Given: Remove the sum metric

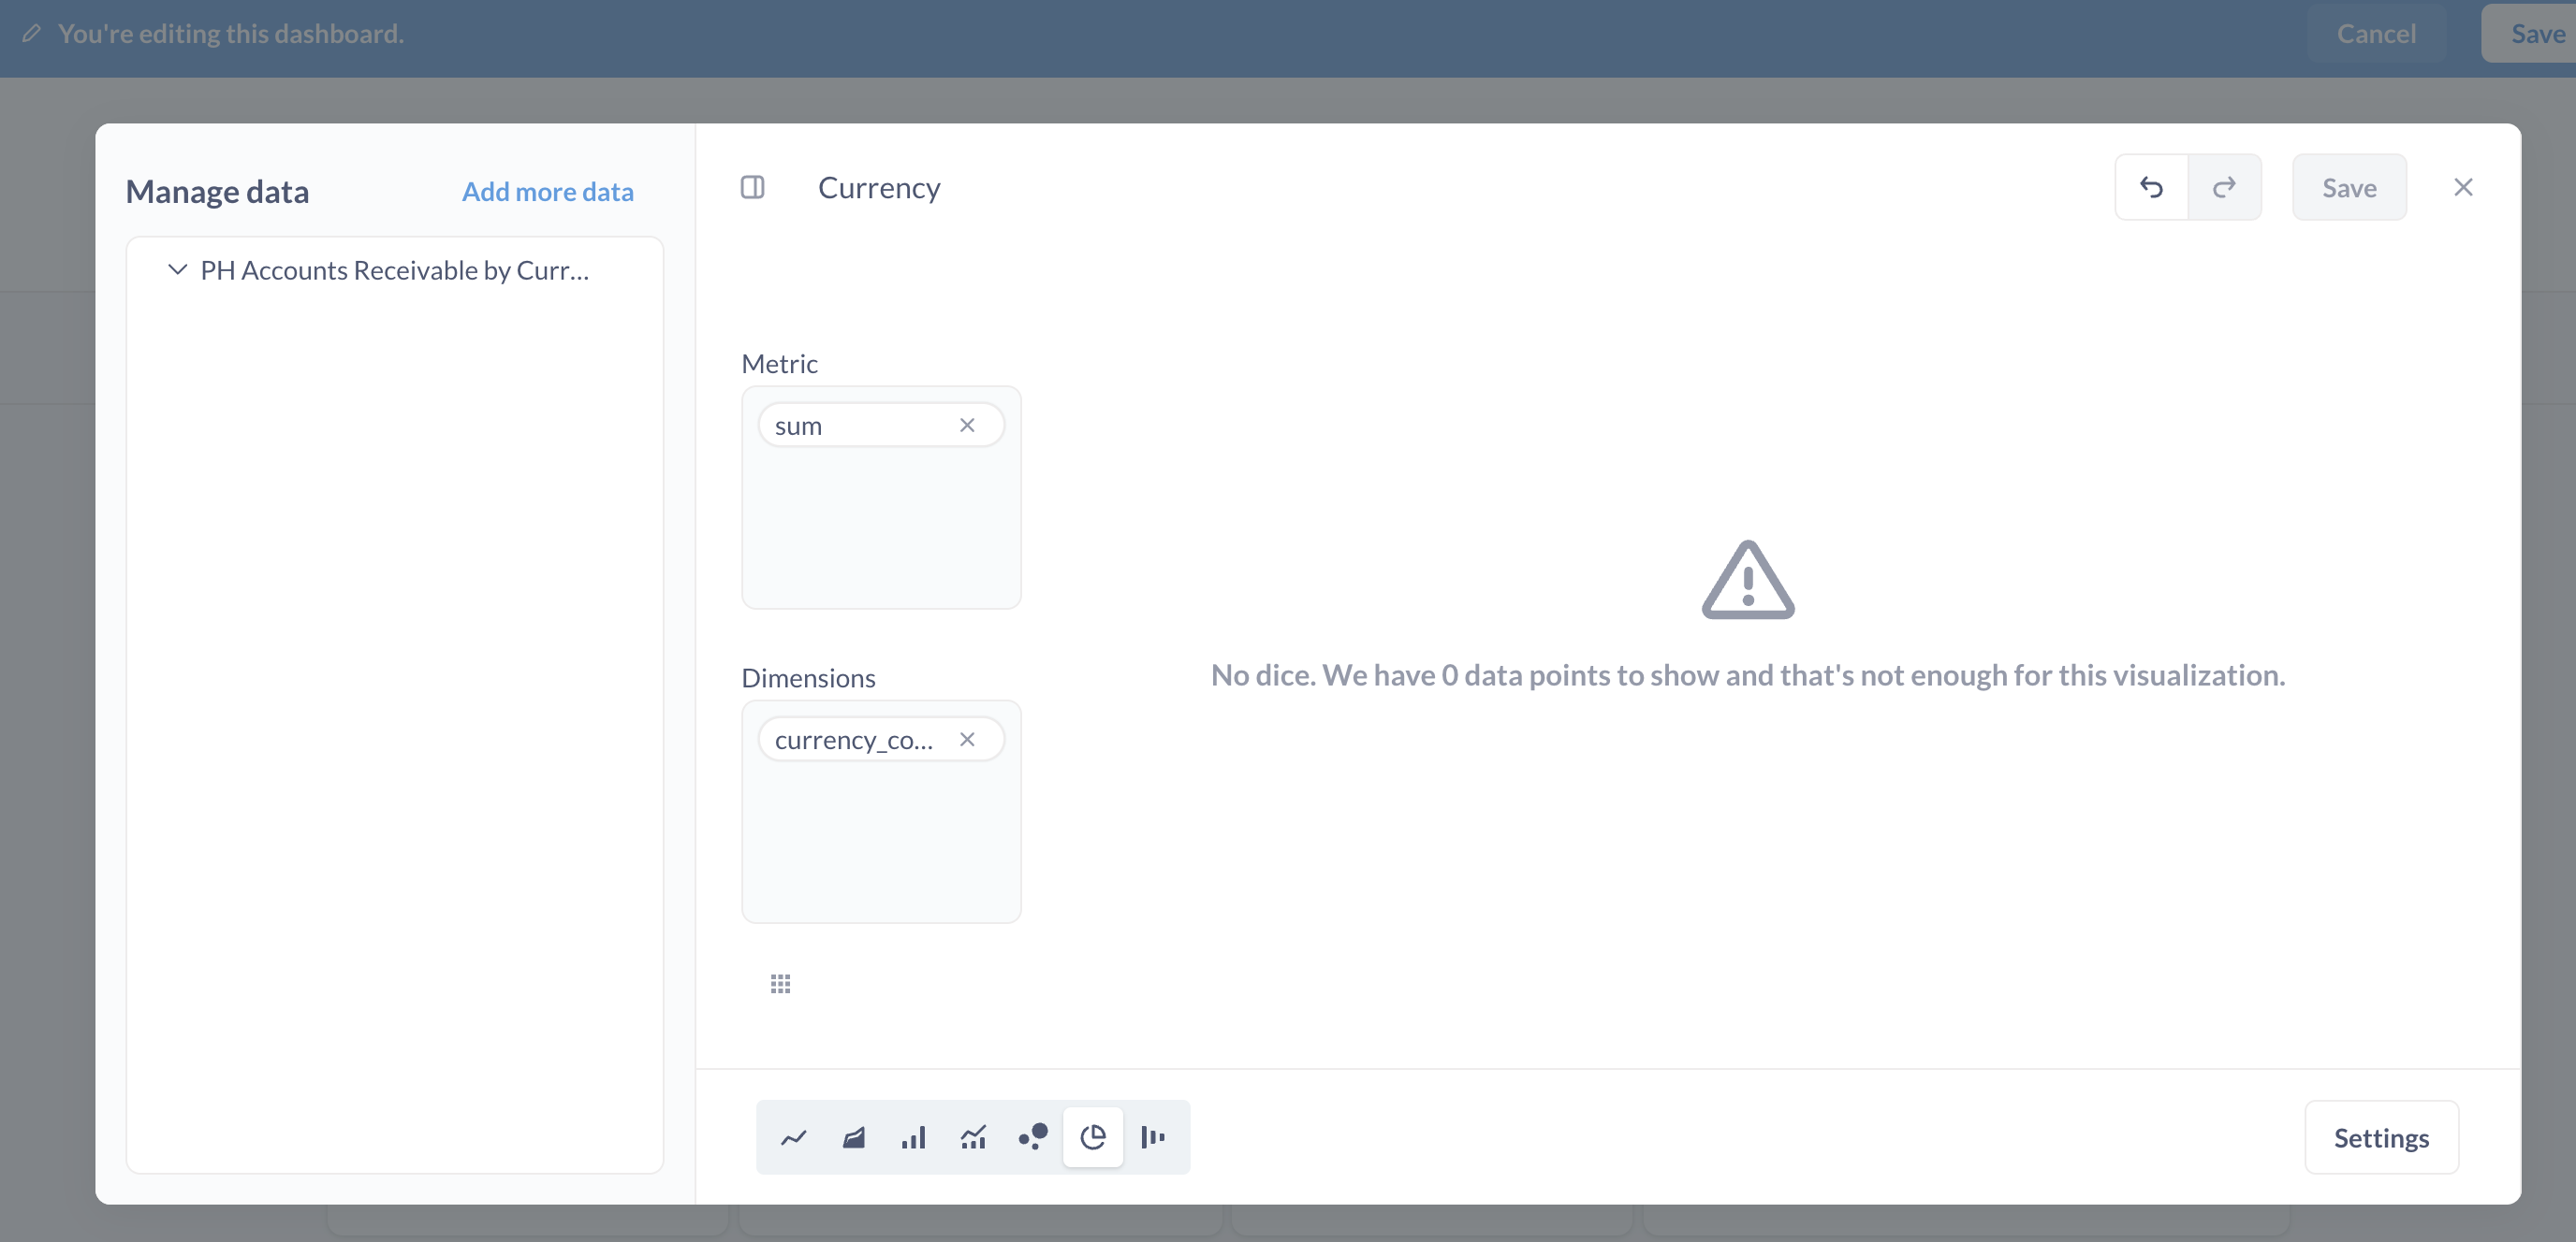Looking at the screenshot, I should (x=967, y=425).
